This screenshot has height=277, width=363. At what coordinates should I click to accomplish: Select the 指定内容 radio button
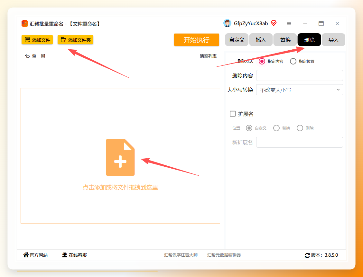click(262, 61)
